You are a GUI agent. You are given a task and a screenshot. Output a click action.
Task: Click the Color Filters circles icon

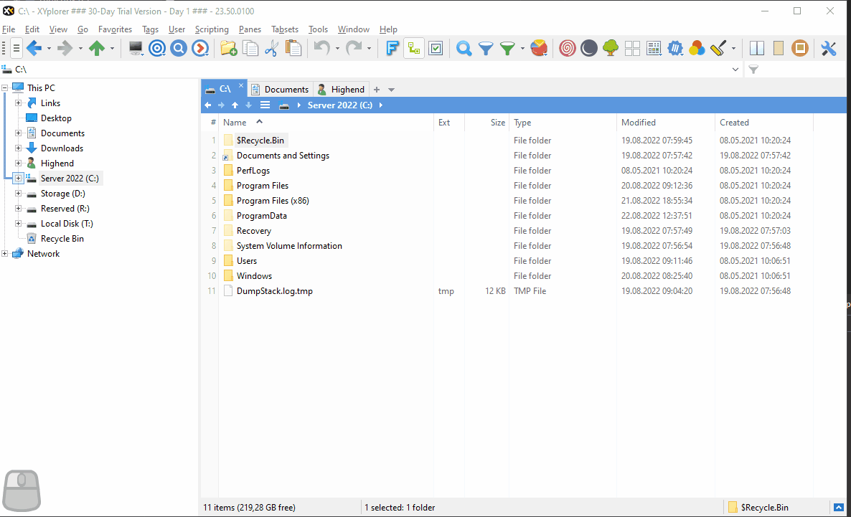(696, 49)
